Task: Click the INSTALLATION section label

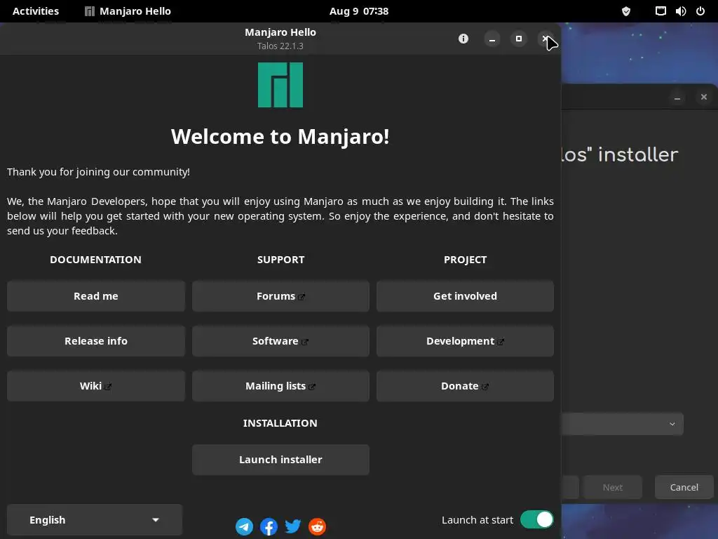Action: (x=280, y=423)
